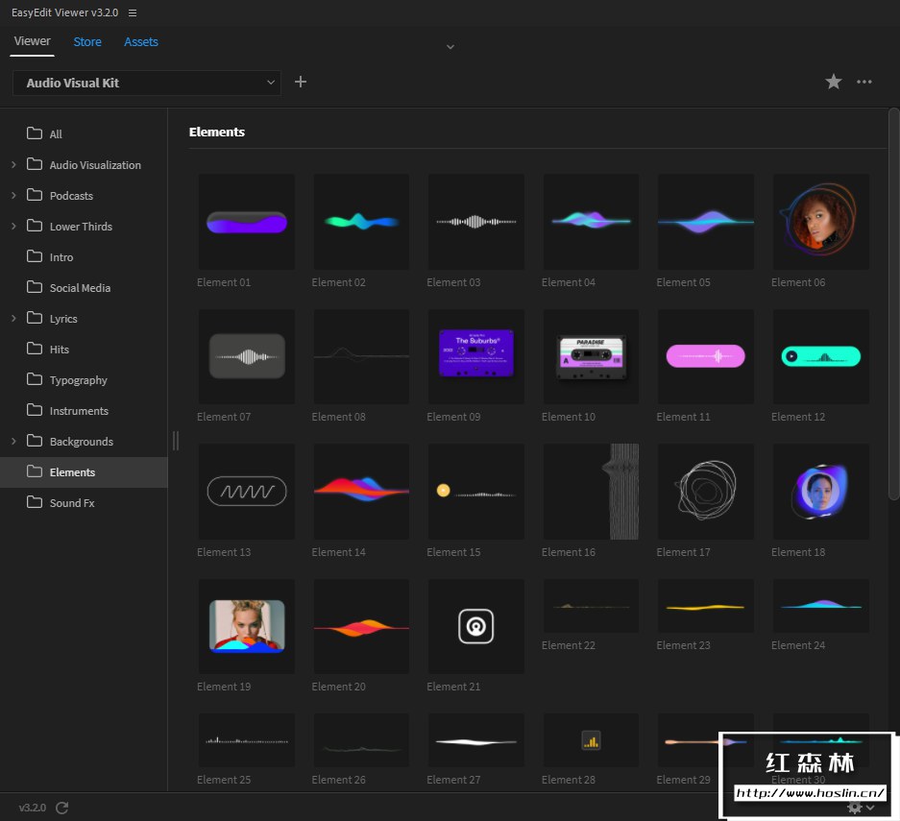Open the Audio Visual Kit pack dropdown
The height and width of the screenshot is (821, 900).
click(147, 83)
